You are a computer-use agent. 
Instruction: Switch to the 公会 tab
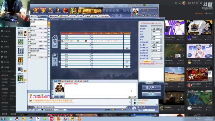(x=73, y=16)
